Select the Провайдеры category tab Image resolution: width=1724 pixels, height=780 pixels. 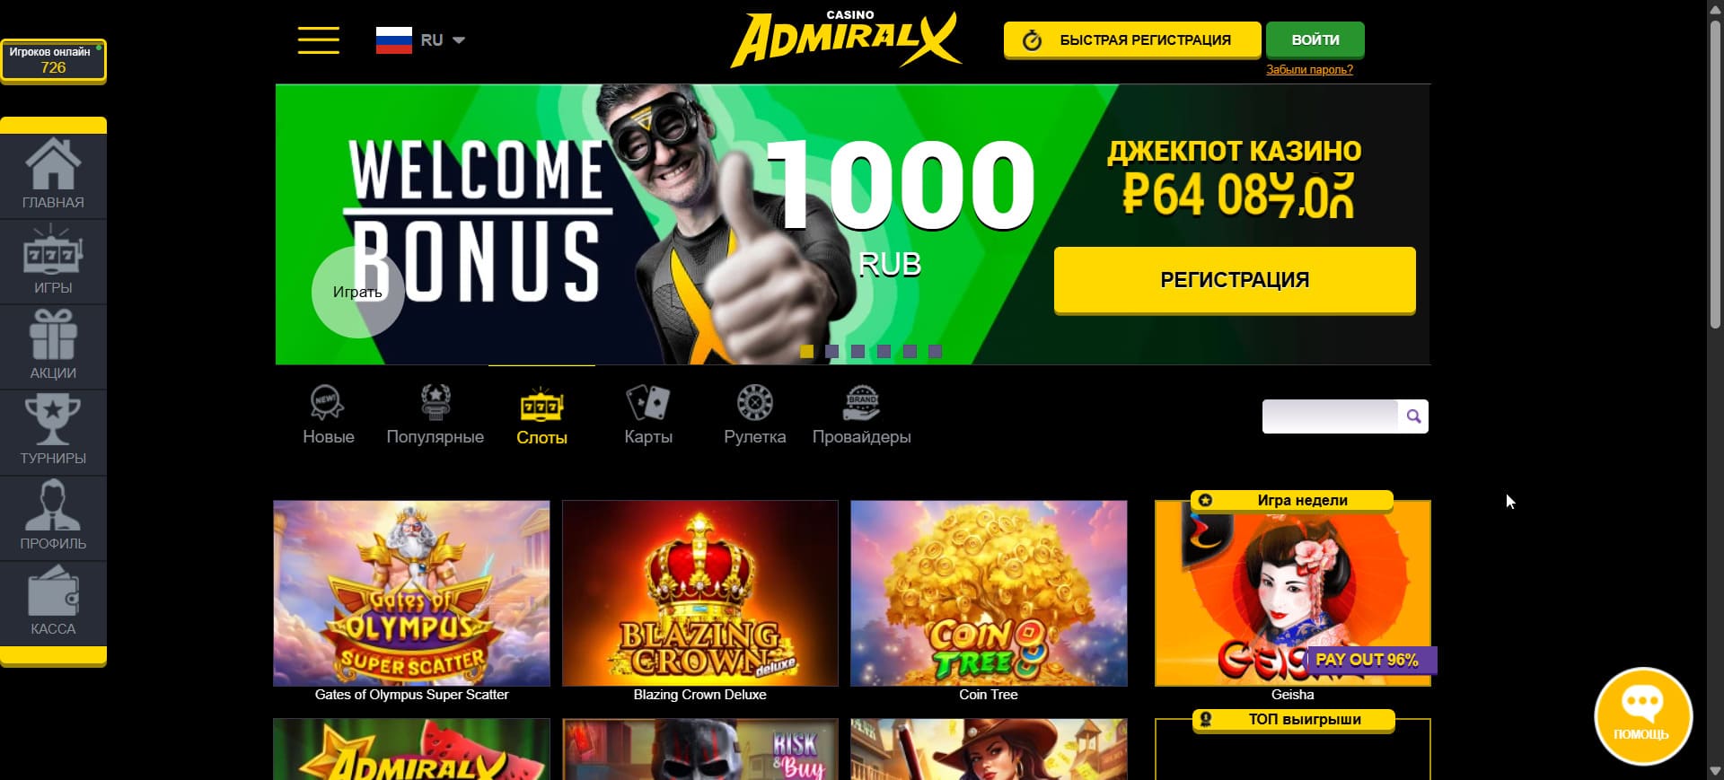(862, 416)
